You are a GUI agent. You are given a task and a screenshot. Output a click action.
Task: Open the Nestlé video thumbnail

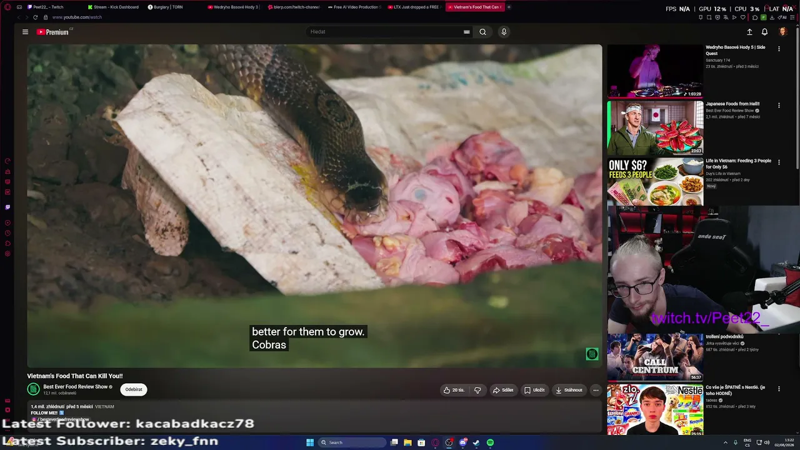click(x=655, y=410)
